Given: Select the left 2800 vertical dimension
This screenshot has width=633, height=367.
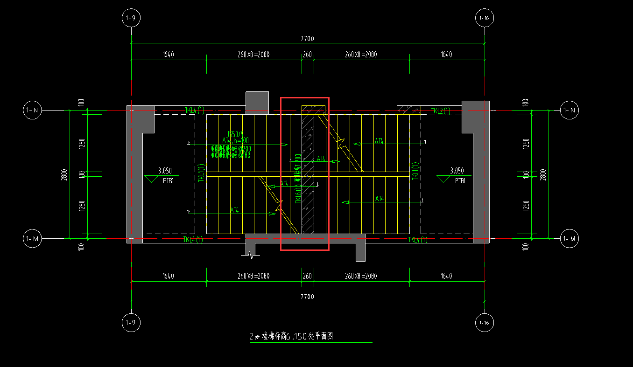Looking at the screenshot, I should (65, 175).
